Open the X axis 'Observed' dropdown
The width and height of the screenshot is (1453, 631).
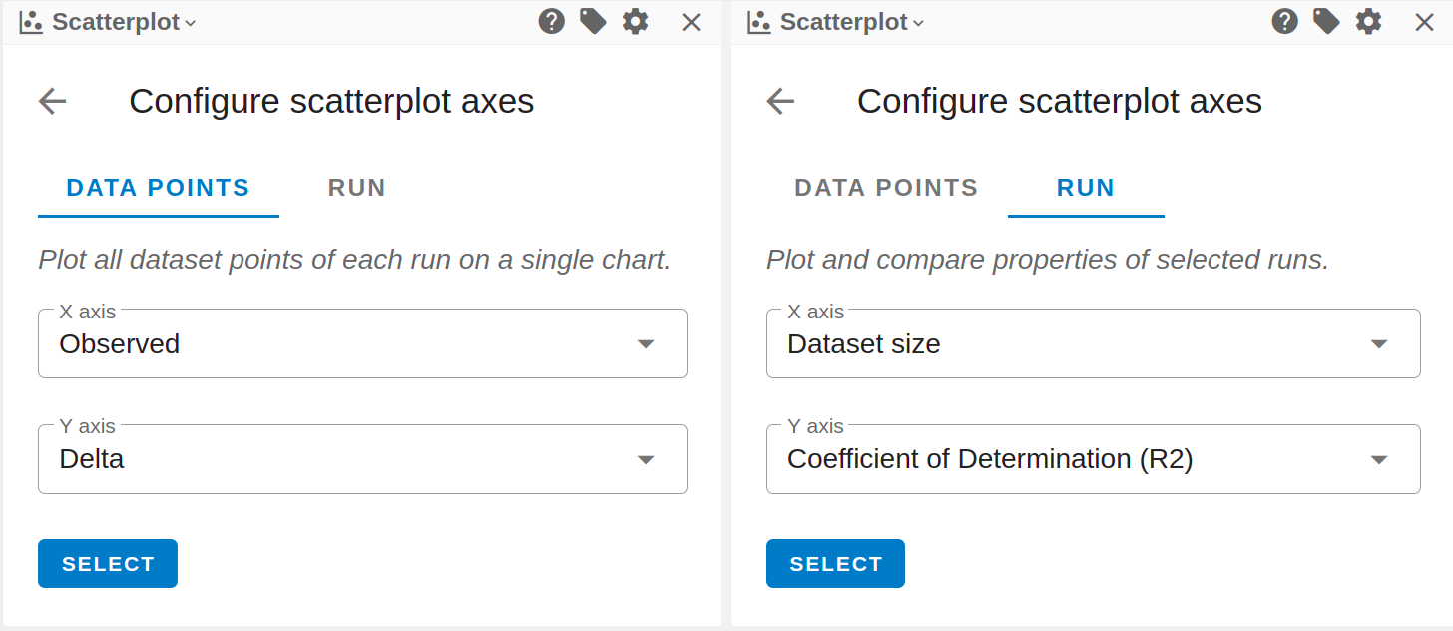click(x=362, y=344)
